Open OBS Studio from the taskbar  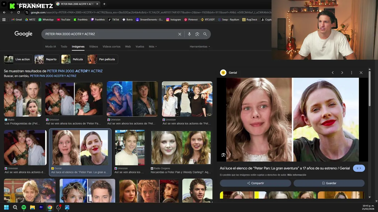tap(58, 207)
